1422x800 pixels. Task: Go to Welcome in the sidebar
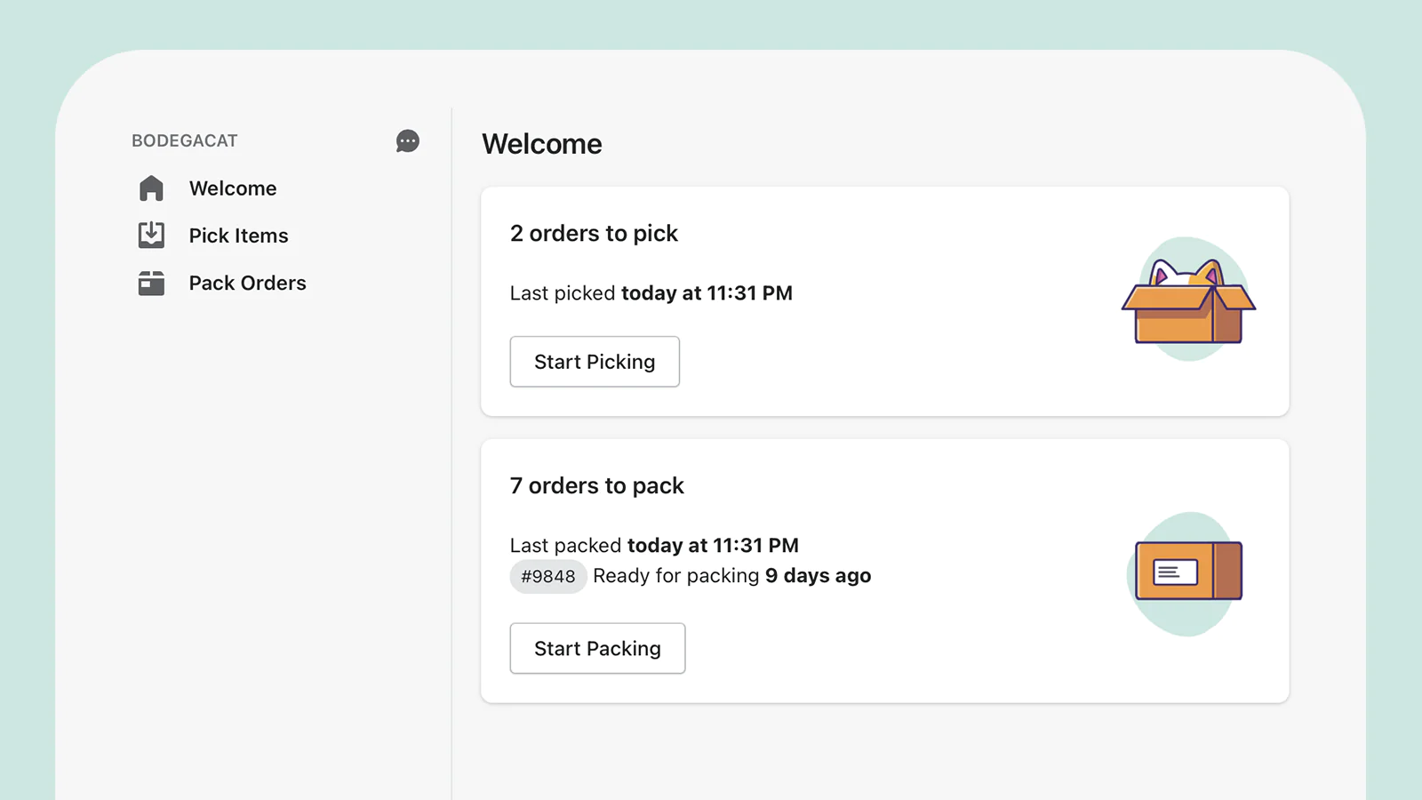(233, 188)
